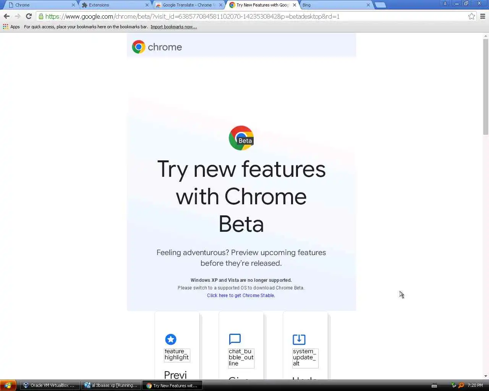Click the 7:20 PM clock
The image size is (489, 391).
pyautogui.click(x=475, y=385)
